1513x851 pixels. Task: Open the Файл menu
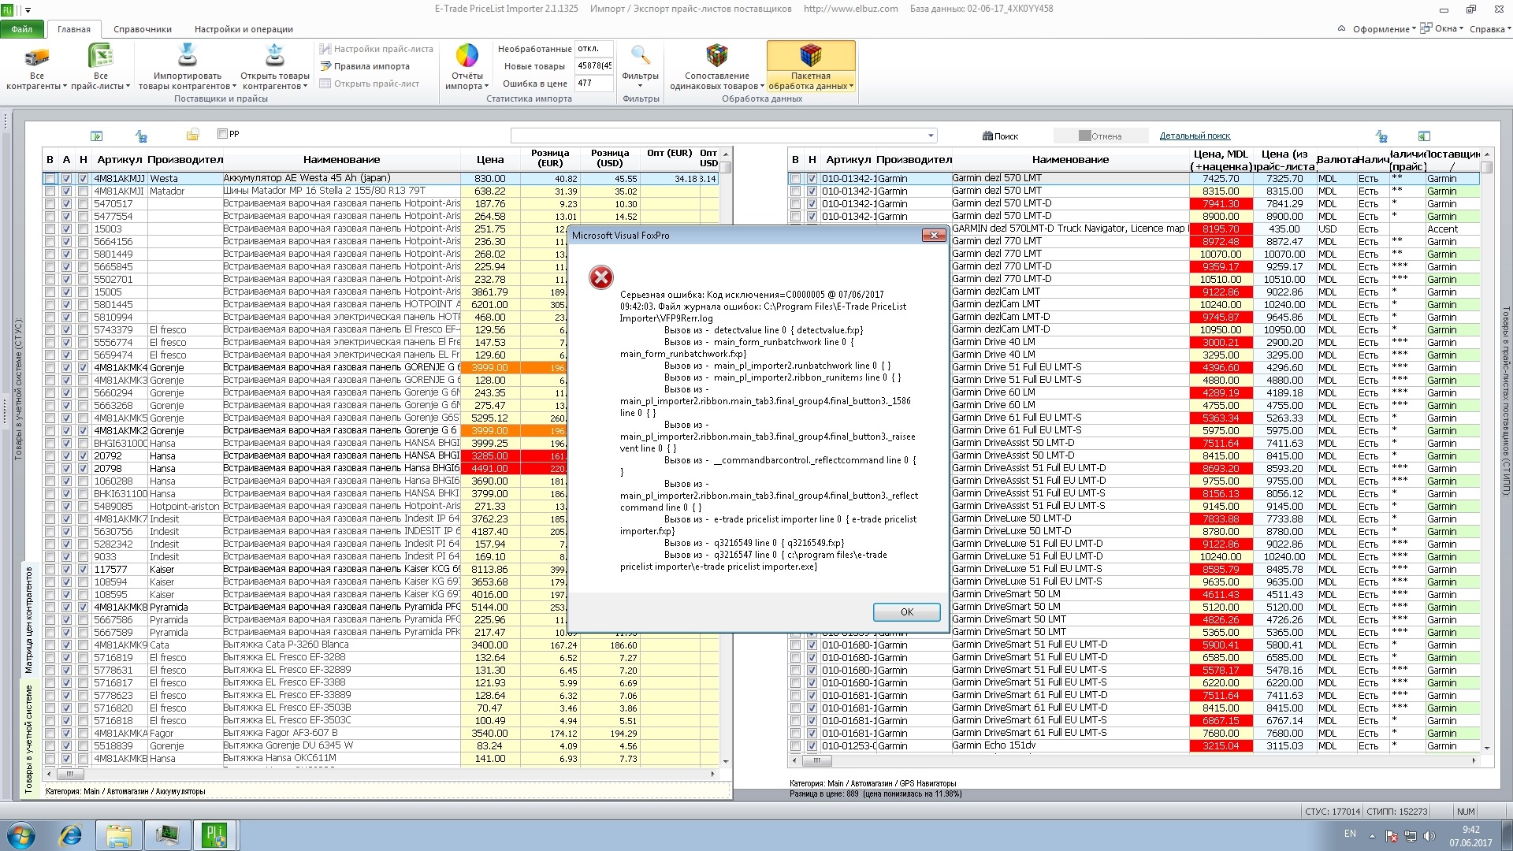click(x=22, y=29)
